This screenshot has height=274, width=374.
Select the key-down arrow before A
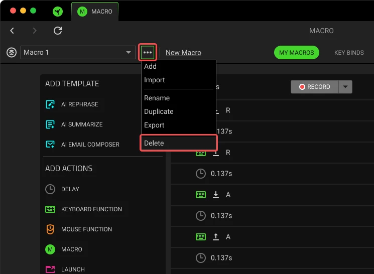[216, 195]
